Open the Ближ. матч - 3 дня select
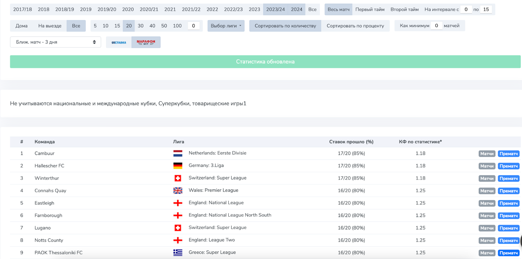Viewport: 522px width, 259px height. 55,42
